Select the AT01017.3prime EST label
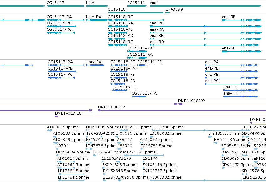 63,127
